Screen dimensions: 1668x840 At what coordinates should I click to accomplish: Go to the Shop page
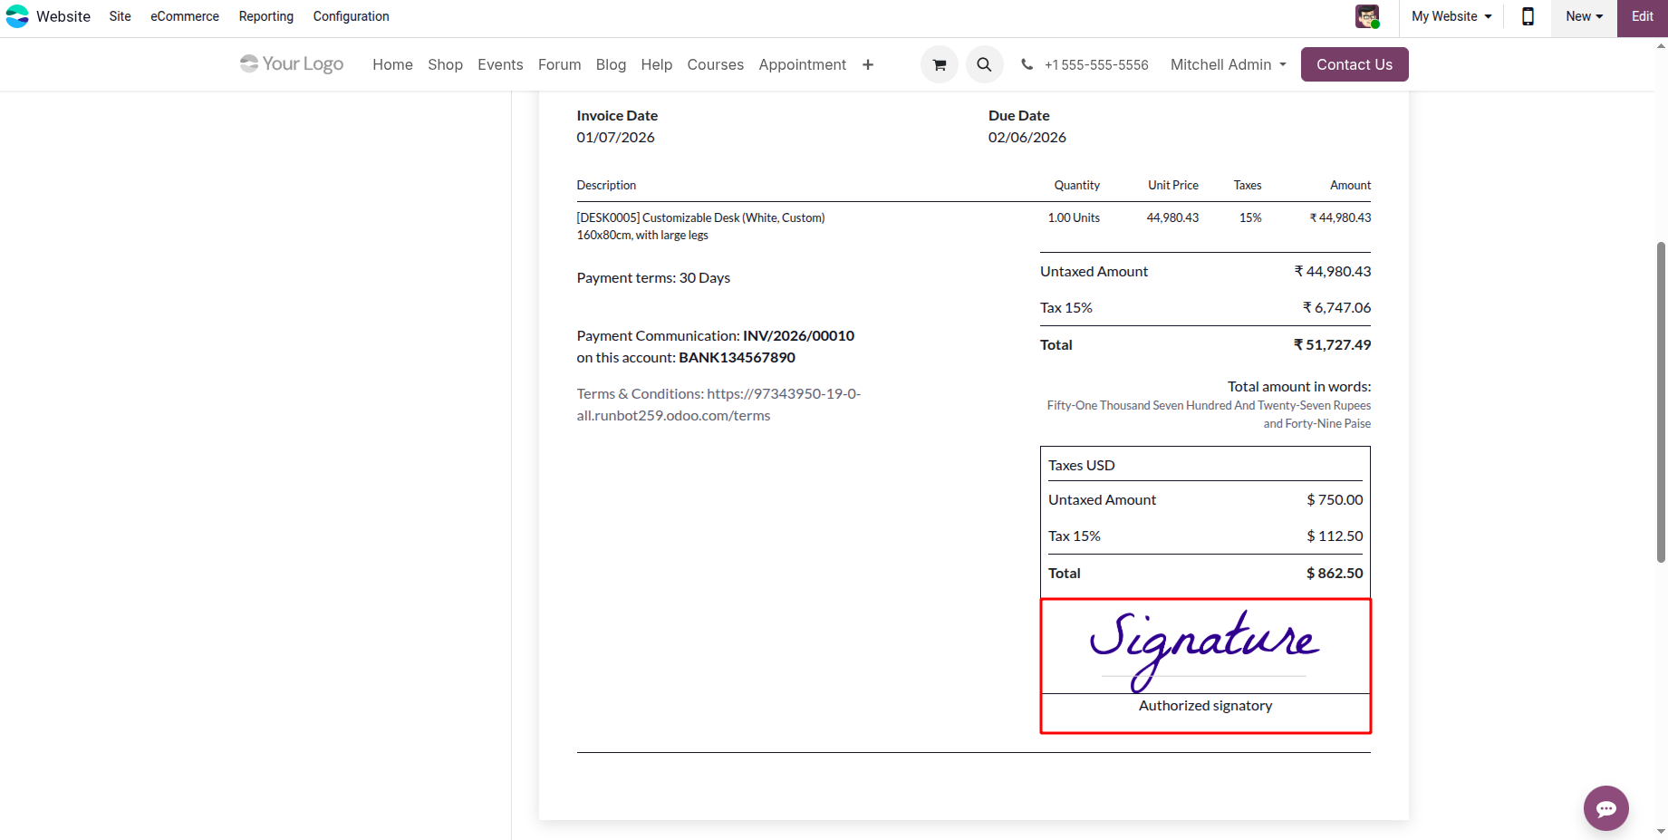coord(445,65)
